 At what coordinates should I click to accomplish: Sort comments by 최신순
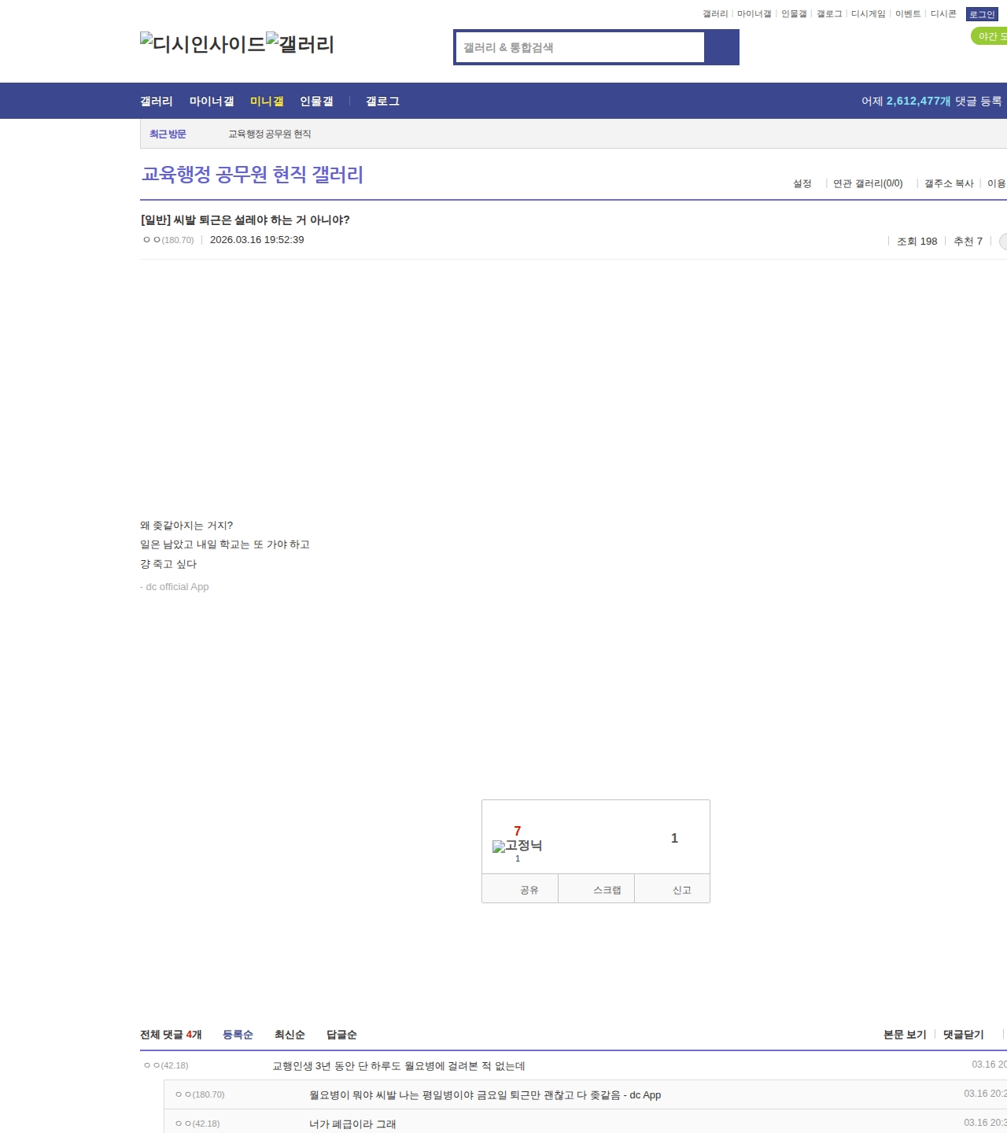pyautogui.click(x=290, y=1035)
